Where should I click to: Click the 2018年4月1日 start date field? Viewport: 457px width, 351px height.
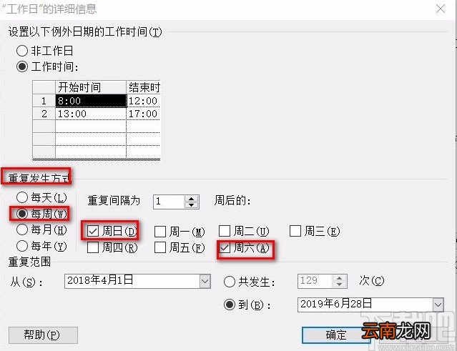click(132, 281)
